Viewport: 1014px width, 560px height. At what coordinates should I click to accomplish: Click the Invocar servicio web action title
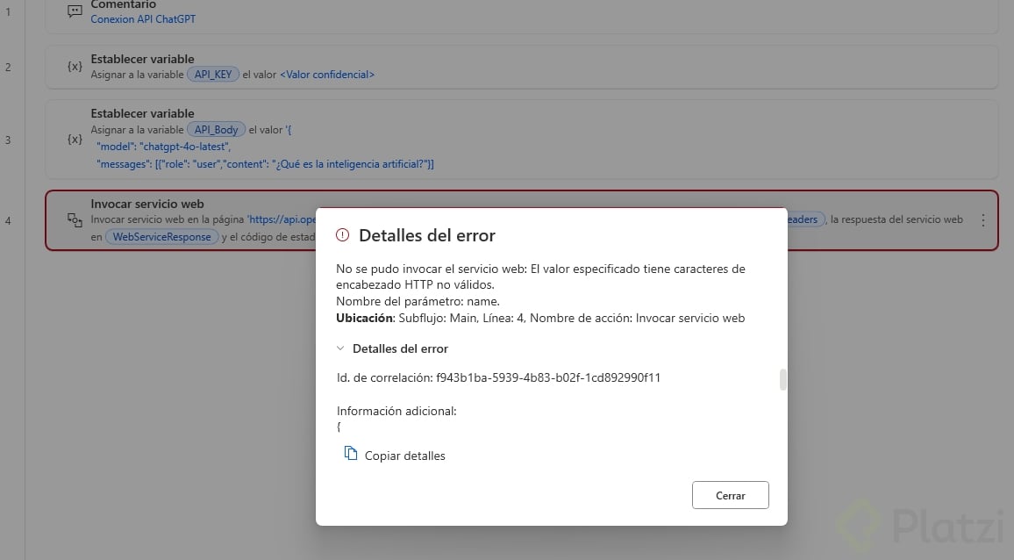[x=146, y=204]
